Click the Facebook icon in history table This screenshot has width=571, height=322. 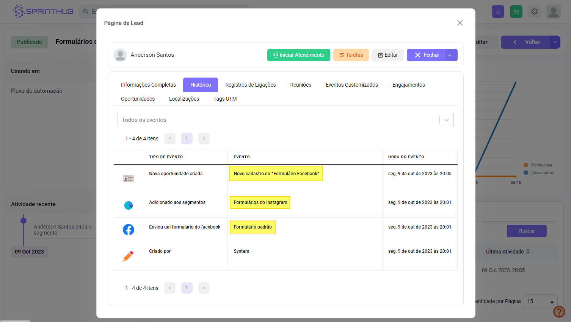click(x=129, y=230)
